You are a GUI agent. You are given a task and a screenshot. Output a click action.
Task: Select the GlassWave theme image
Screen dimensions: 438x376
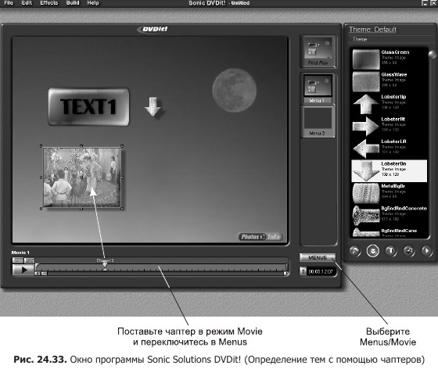(x=390, y=81)
